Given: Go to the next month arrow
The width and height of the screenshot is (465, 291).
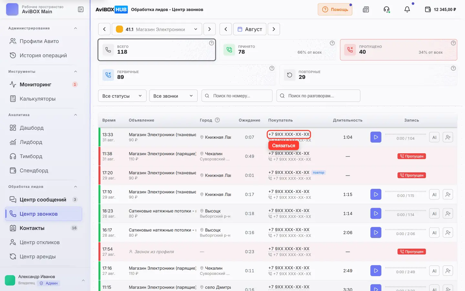Looking at the screenshot, I should tap(274, 29).
